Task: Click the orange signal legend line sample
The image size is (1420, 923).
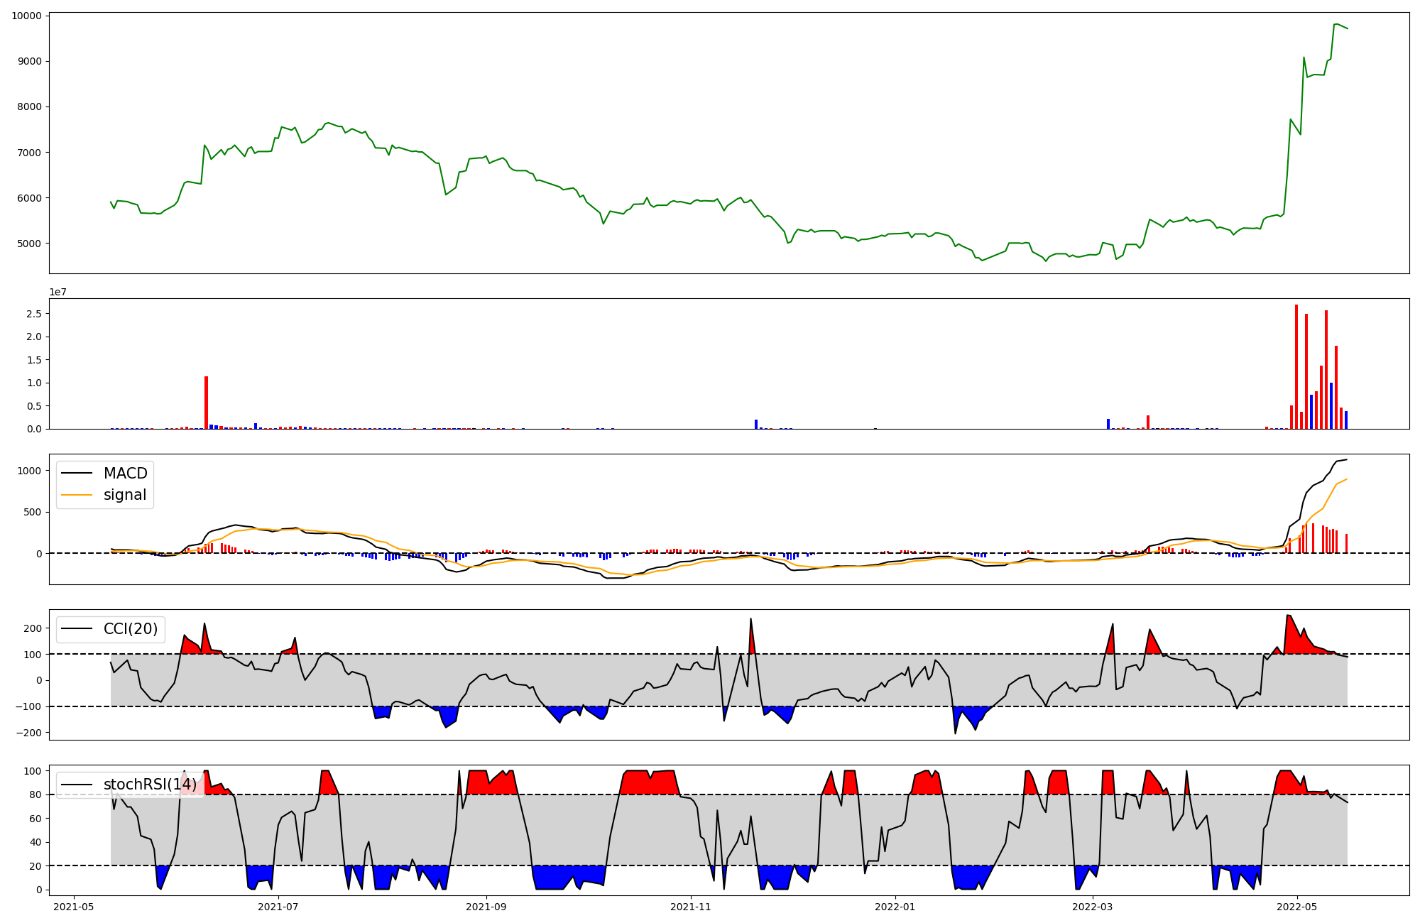Action: pyautogui.click(x=77, y=495)
